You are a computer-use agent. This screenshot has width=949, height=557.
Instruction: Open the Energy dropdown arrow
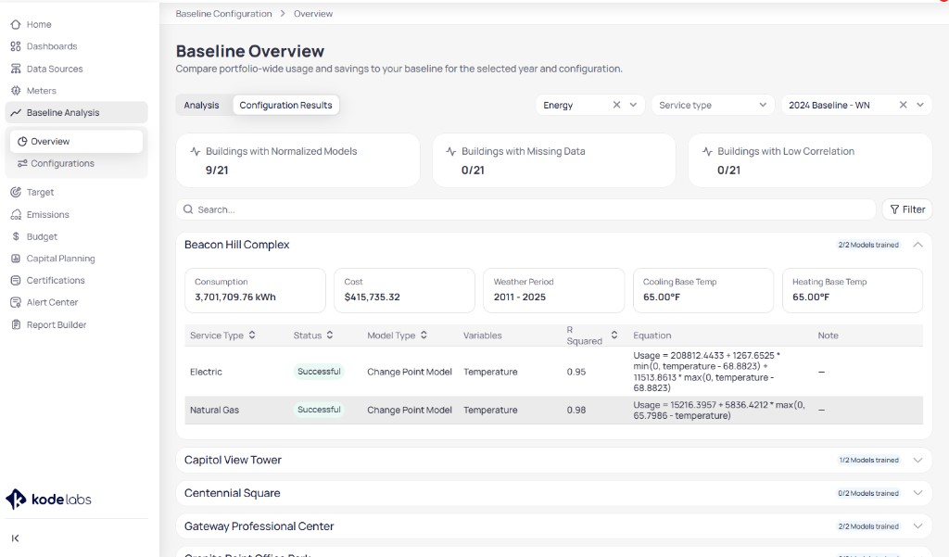(633, 105)
